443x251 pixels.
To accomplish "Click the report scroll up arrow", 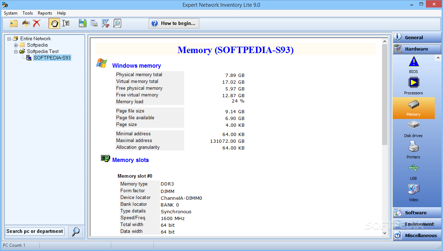I will pyautogui.click(x=385, y=41).
